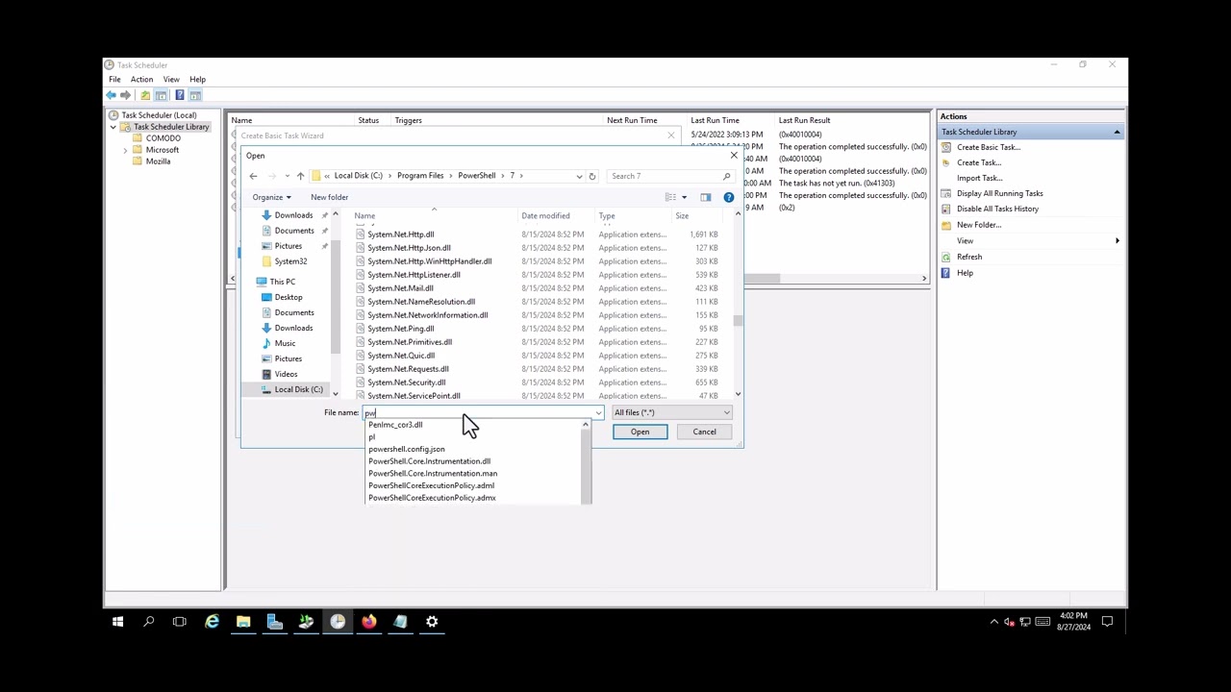
Task: Click Disable All Tasks History action
Action: pyautogui.click(x=997, y=209)
